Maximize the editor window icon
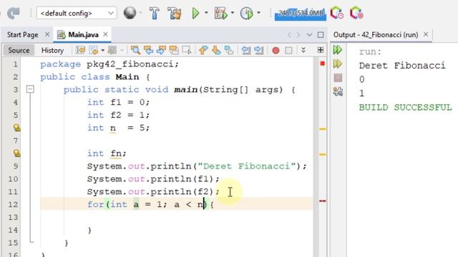Viewport: 458px width, 257px height. tap(321, 35)
